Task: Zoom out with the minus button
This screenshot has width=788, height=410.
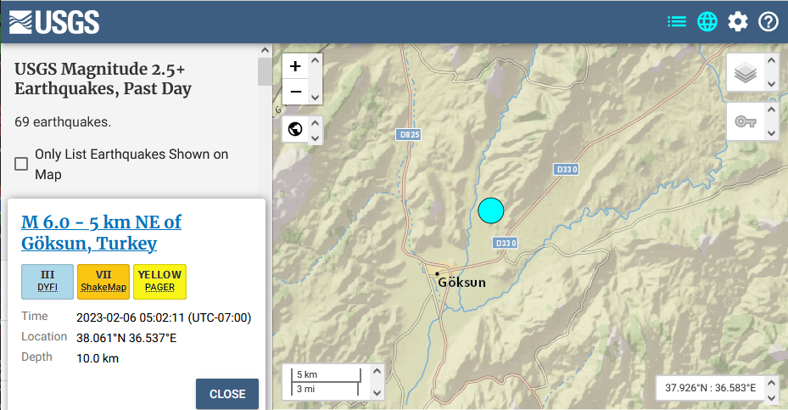Action: point(295,92)
